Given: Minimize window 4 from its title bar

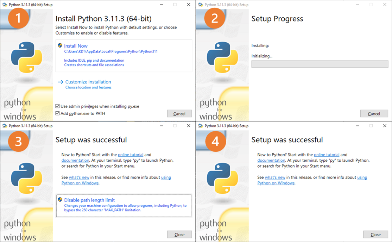Looking at the screenshot, I should click(358, 126).
